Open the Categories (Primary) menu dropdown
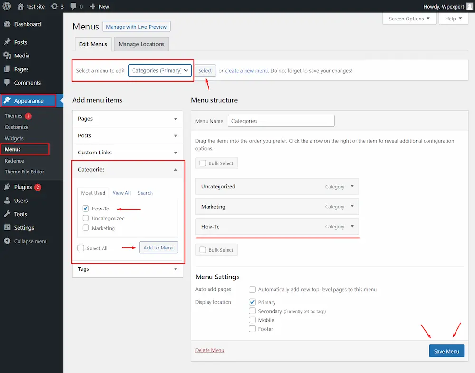 pyautogui.click(x=160, y=71)
